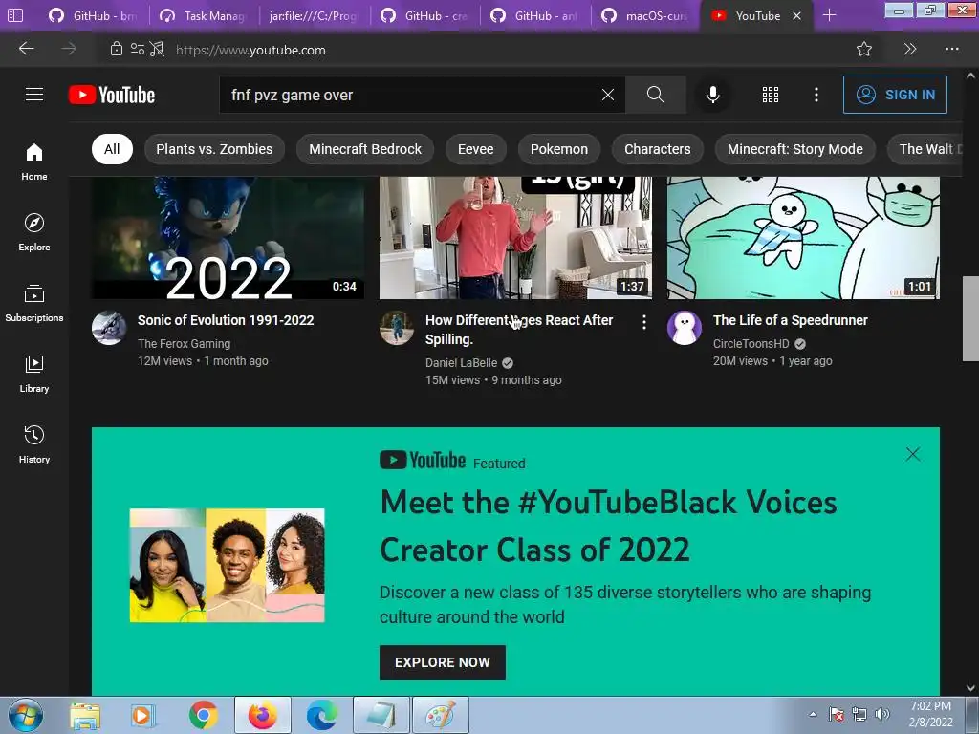Click the SIGN IN button
This screenshot has height=734, width=979.
895,95
